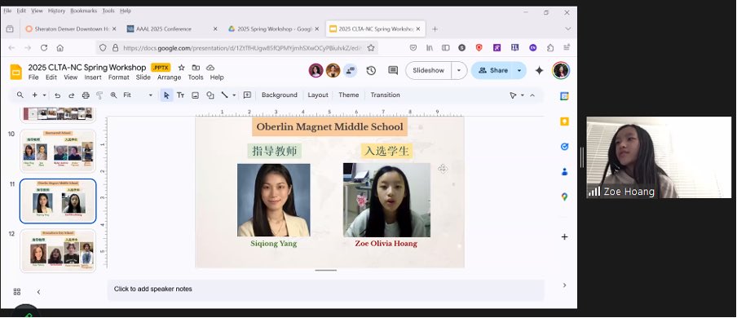
Task: Redo the last action
Action: click(72, 95)
